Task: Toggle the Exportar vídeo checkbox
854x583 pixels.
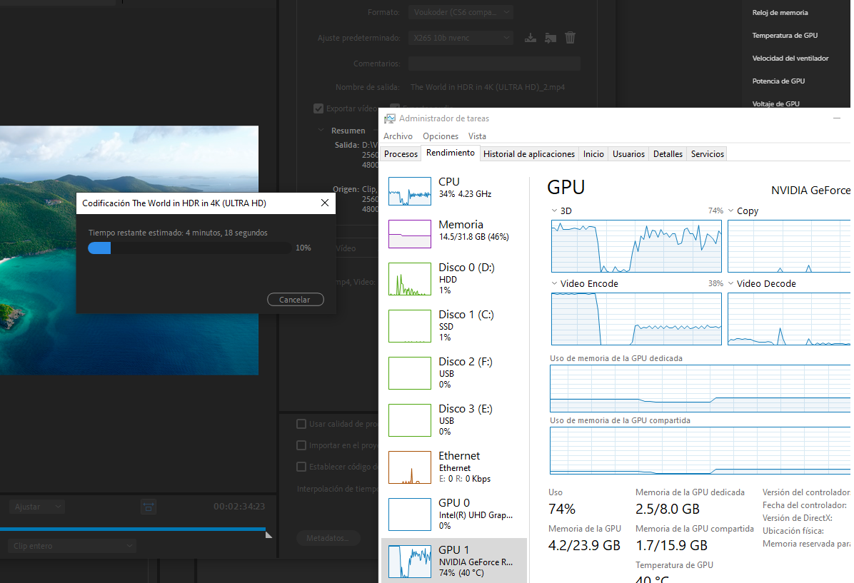Action: coord(318,108)
